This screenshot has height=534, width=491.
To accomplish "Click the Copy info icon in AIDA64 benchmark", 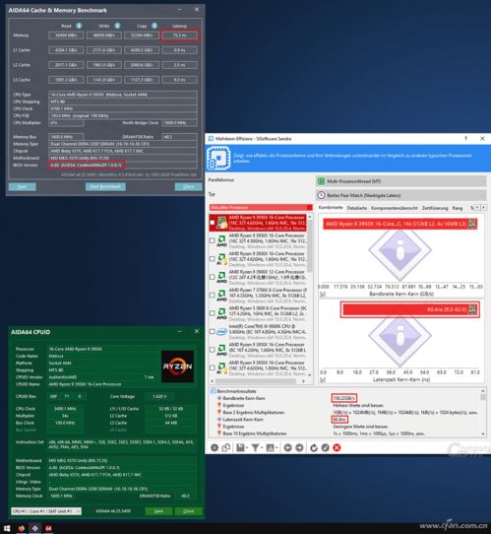I will (154, 26).
